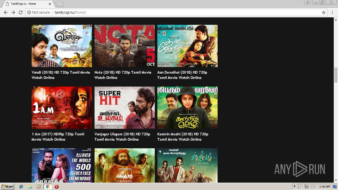
Task: Open the Windows Start menu
Action: point(7,187)
